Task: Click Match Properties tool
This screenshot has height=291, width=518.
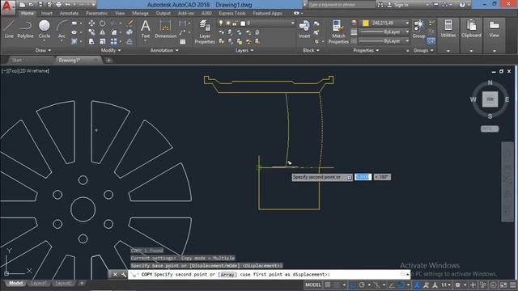Action: point(338,32)
